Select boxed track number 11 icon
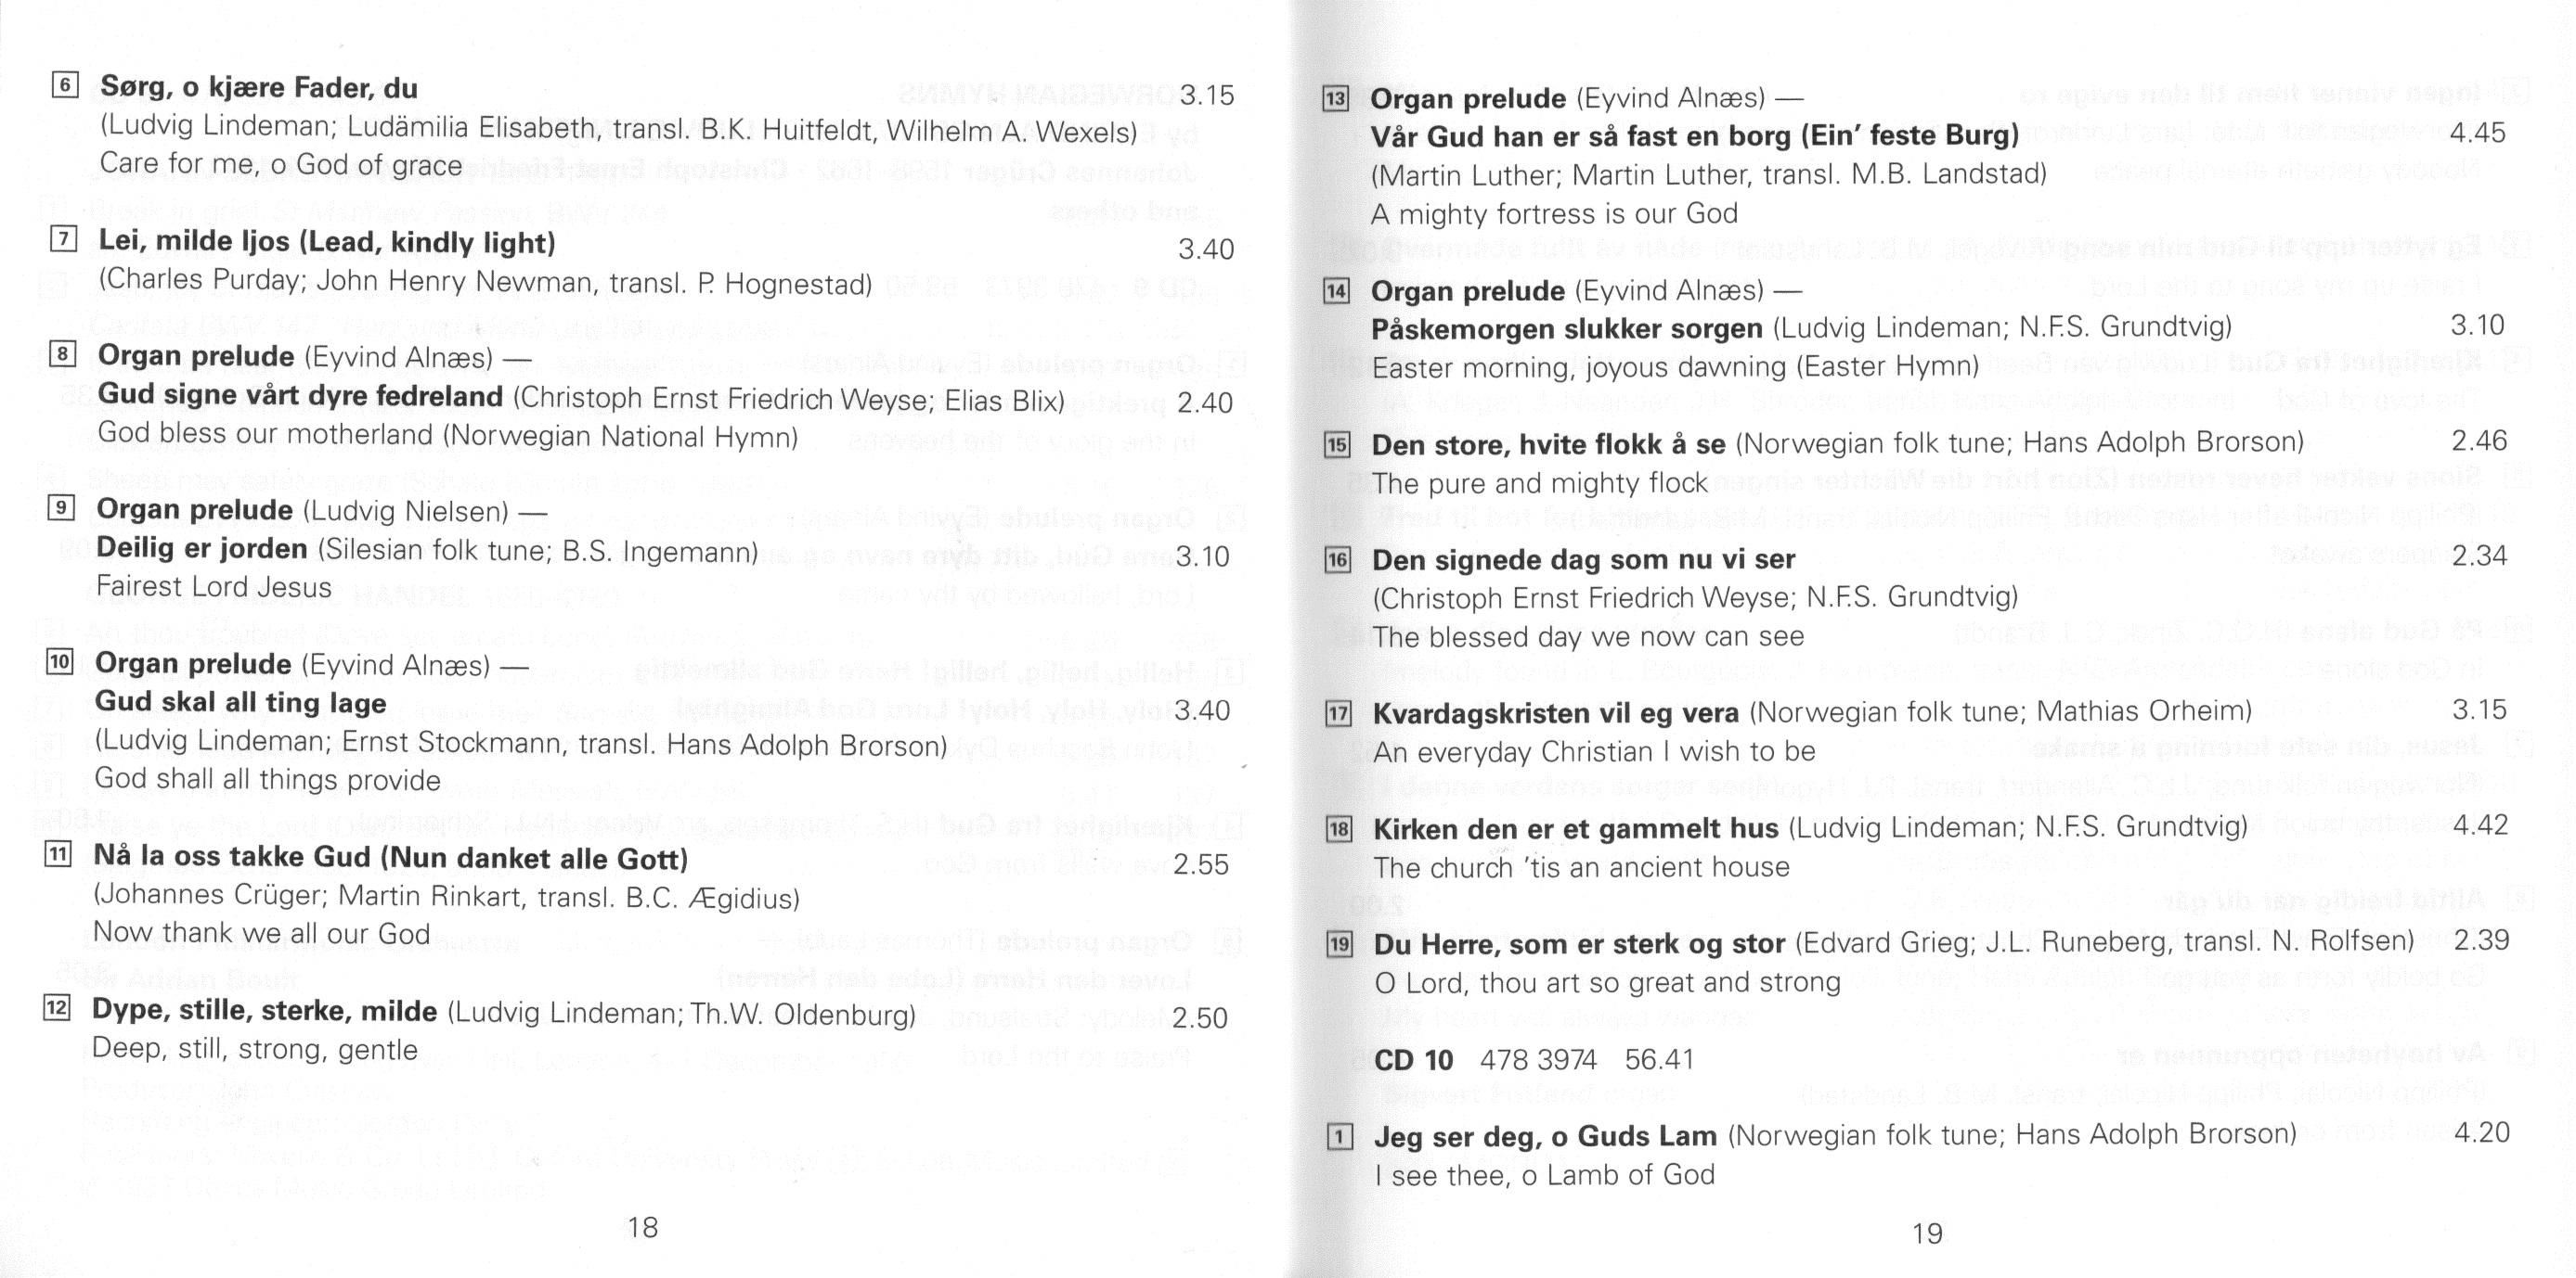 [58, 854]
